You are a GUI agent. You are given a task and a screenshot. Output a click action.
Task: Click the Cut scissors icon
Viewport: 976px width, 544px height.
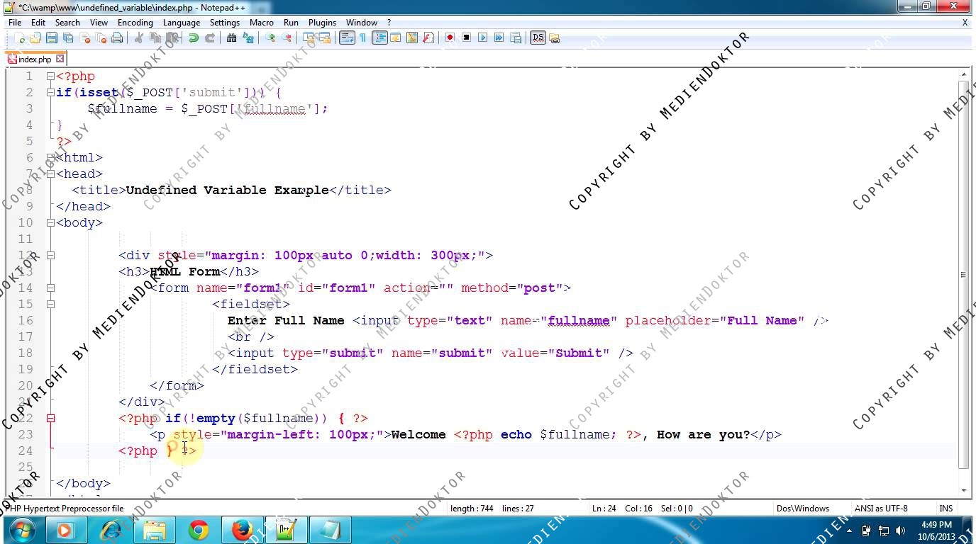tap(139, 38)
